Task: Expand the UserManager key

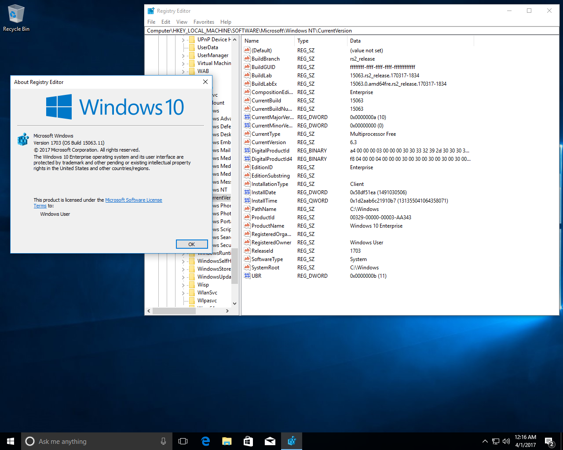Action: click(183, 55)
